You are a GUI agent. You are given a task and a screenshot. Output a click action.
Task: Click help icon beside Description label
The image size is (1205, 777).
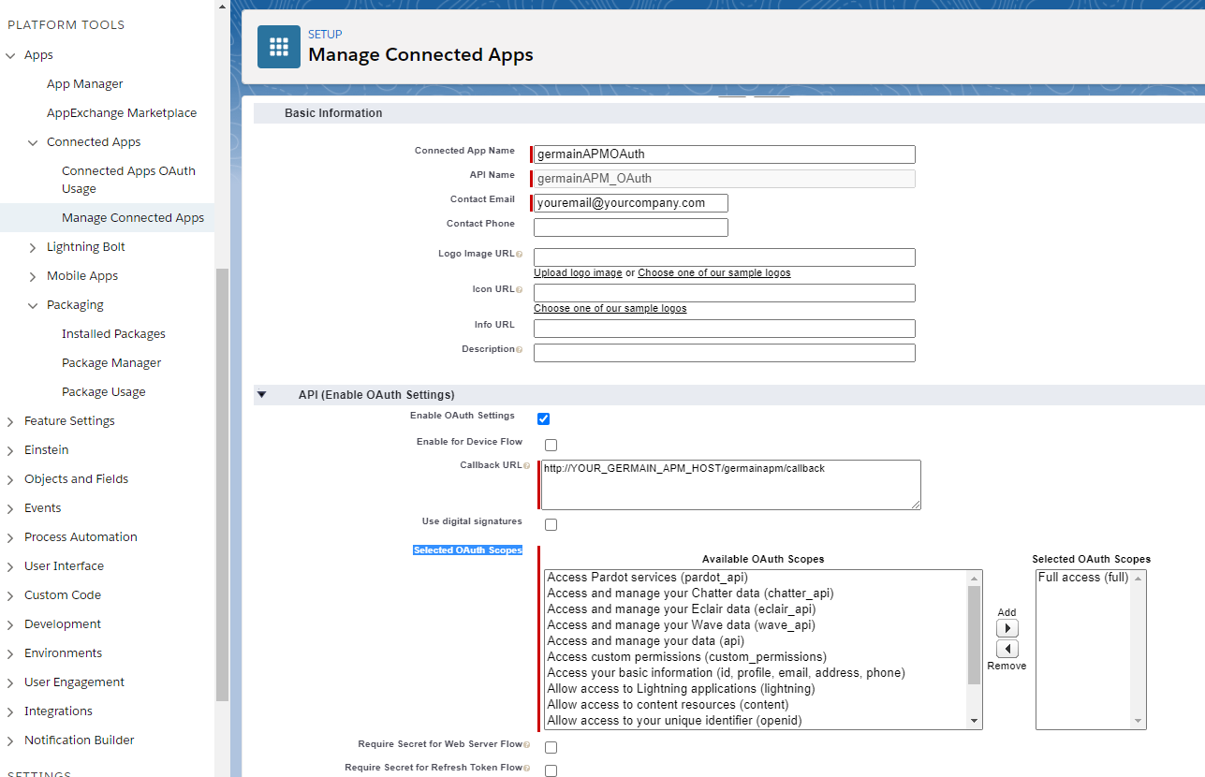click(519, 350)
